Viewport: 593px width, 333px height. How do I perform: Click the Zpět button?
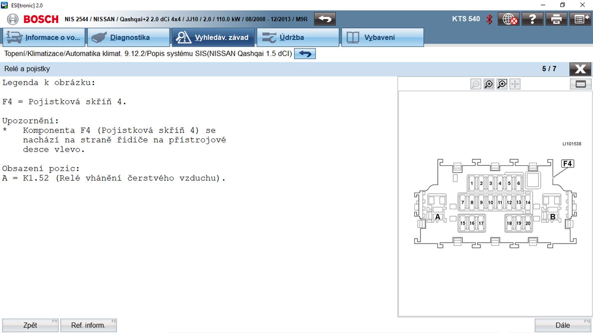click(30, 325)
